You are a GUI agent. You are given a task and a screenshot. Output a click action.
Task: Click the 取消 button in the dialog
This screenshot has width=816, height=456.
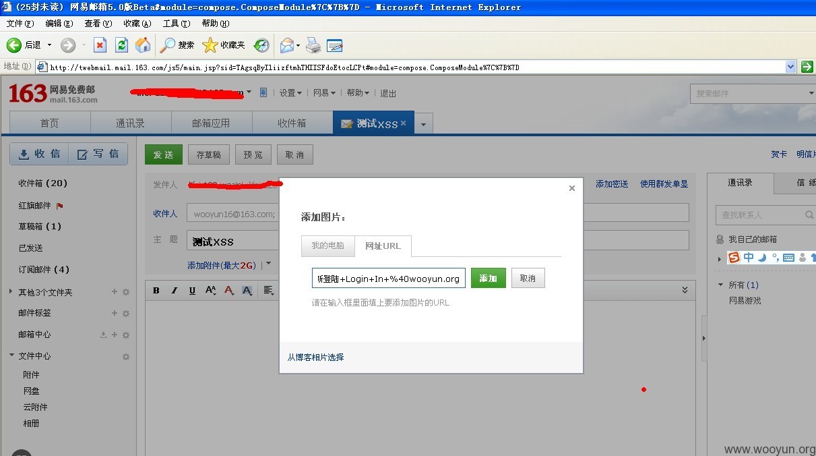tap(528, 278)
